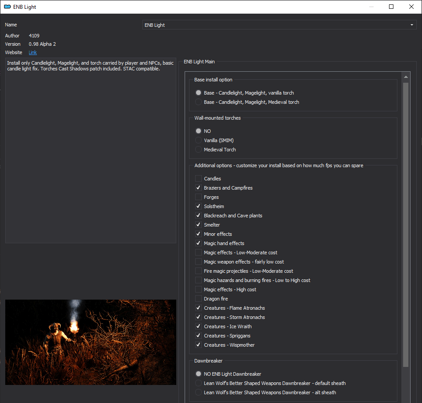Click the author value 4109
Screen dimensions: 422x403
34,36
